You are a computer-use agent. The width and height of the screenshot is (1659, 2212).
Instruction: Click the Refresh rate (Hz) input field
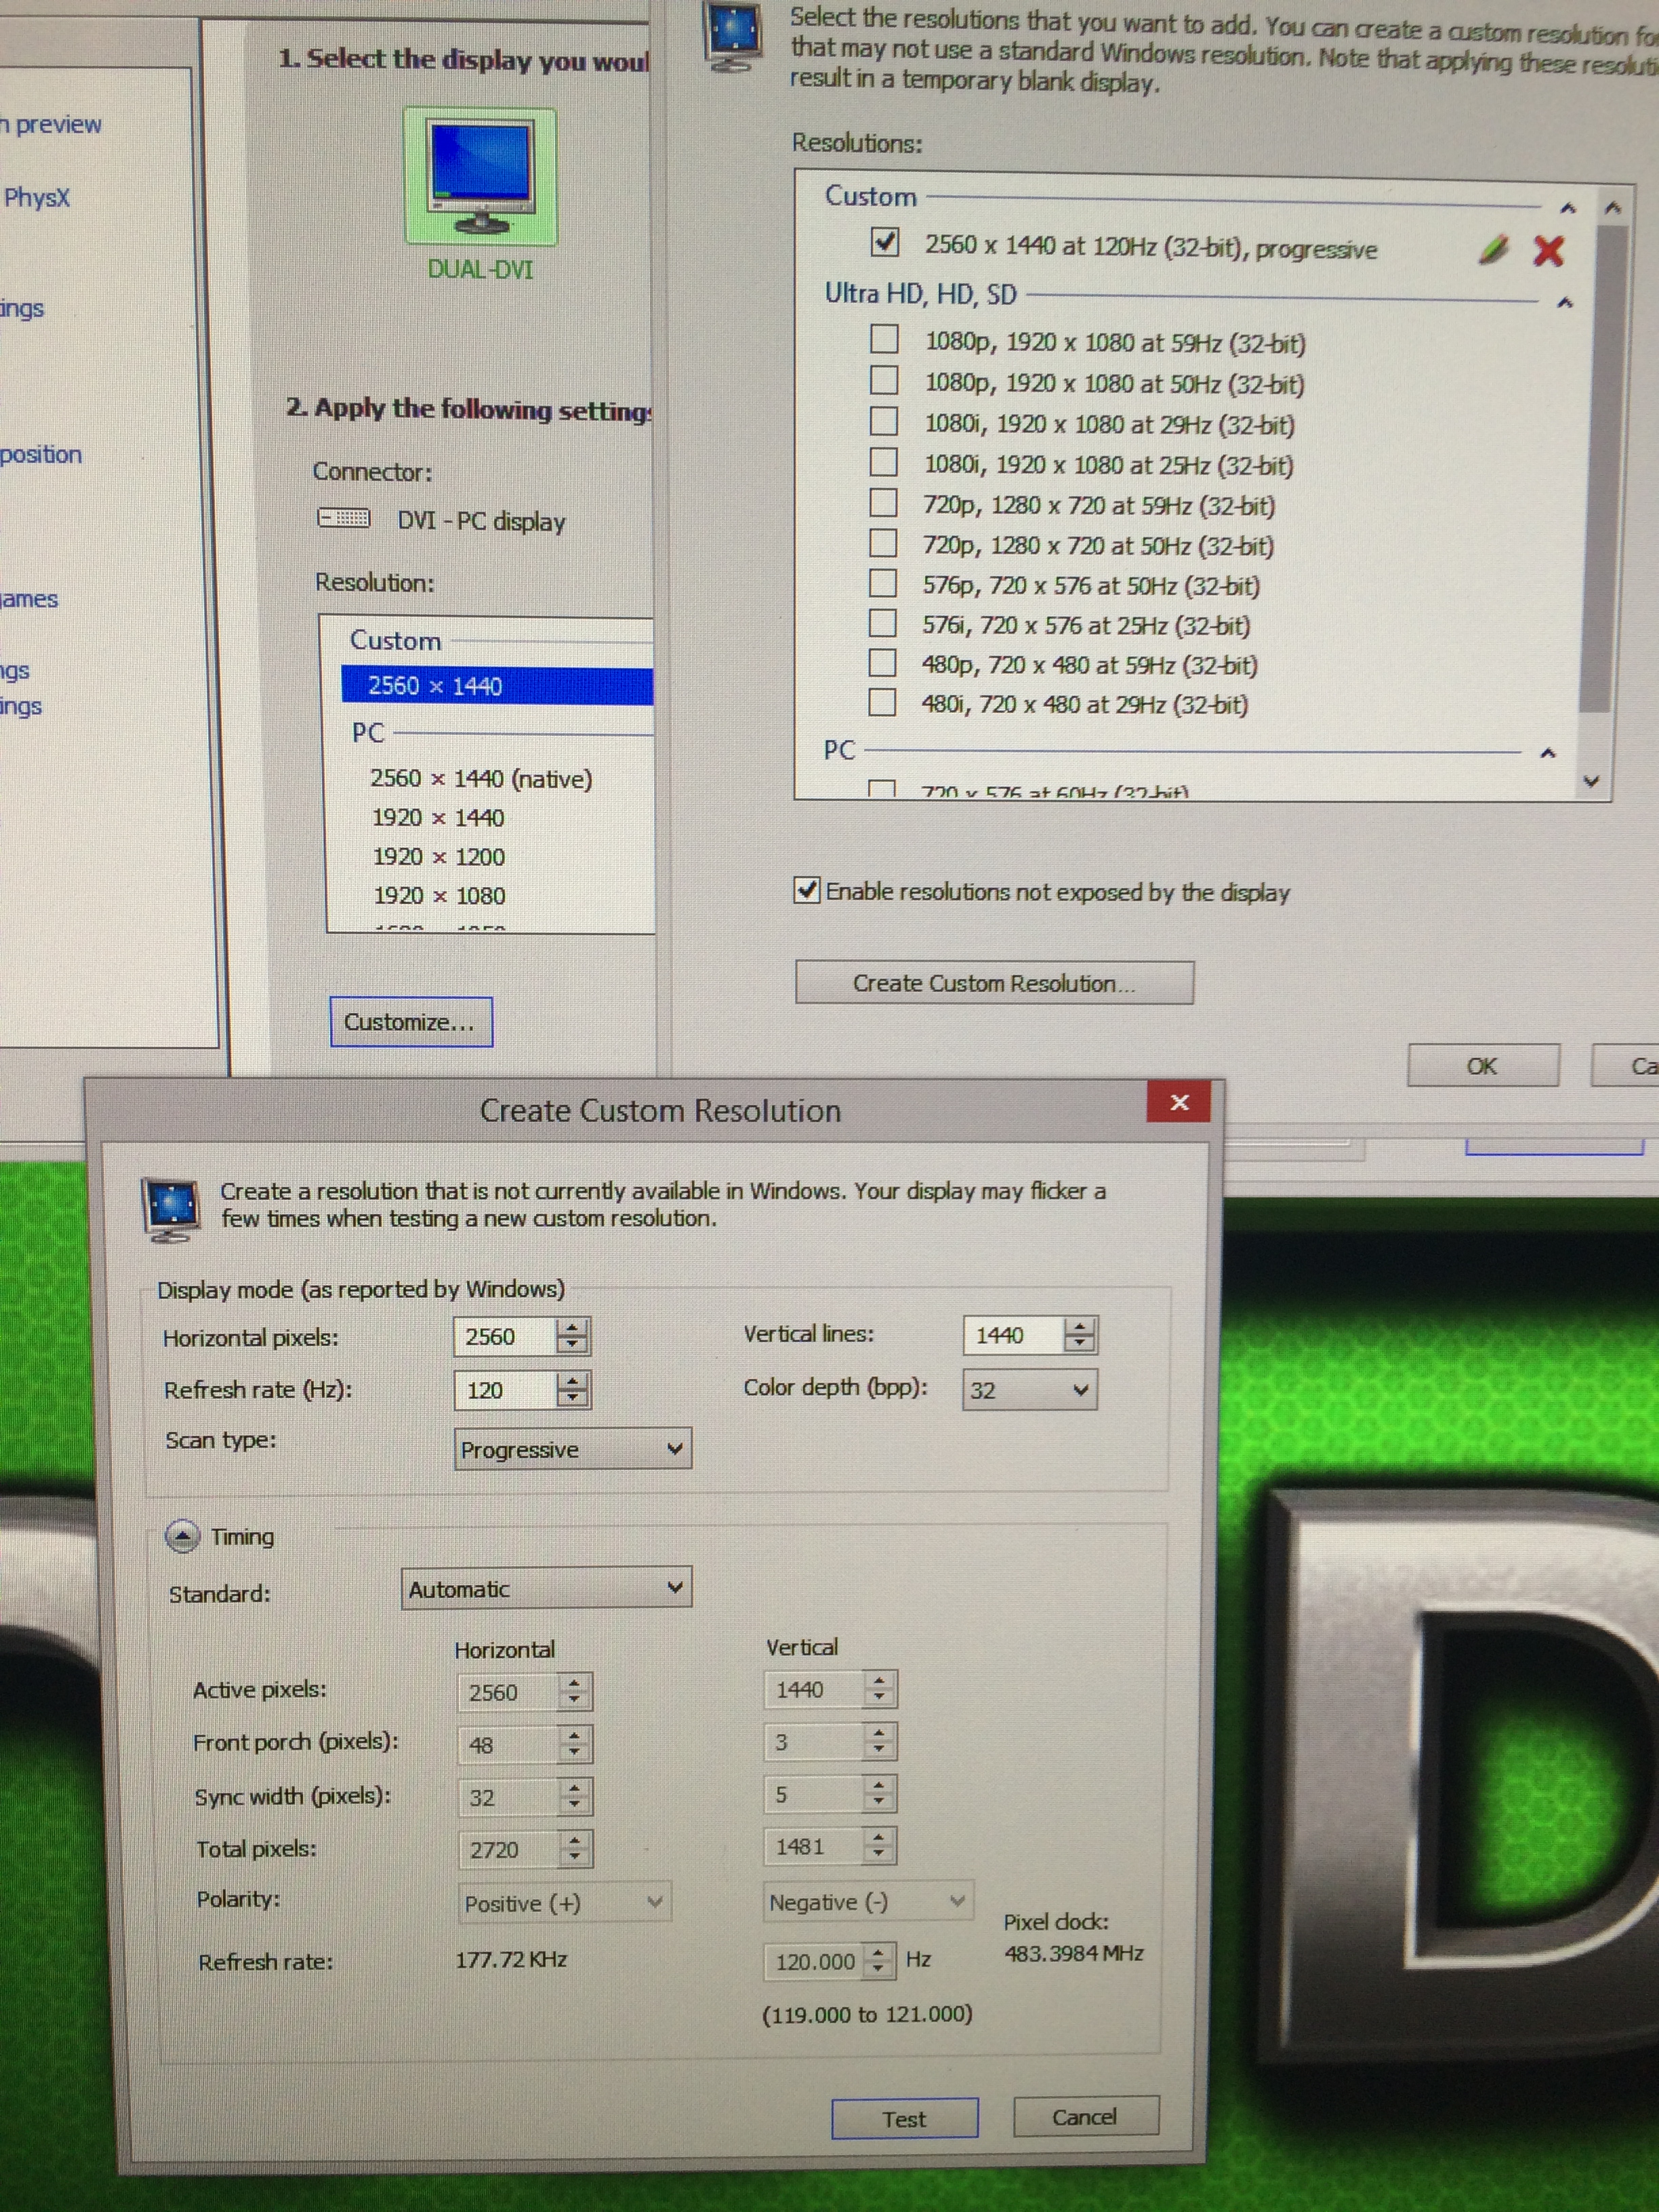point(504,1390)
